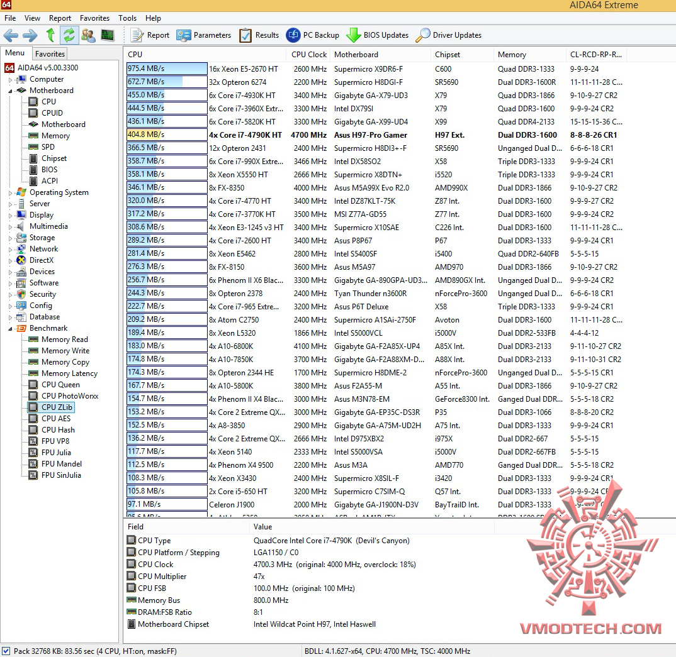The height and width of the screenshot is (657, 676).
Task: Sort by the Motherboard column header
Action: tap(380, 55)
